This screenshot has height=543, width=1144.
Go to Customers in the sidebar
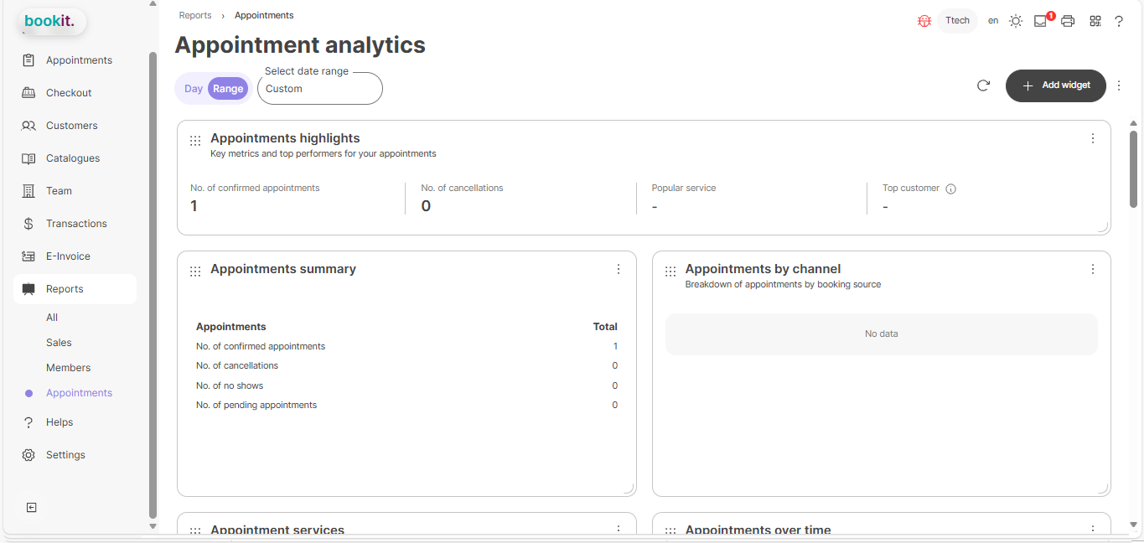pyautogui.click(x=71, y=126)
